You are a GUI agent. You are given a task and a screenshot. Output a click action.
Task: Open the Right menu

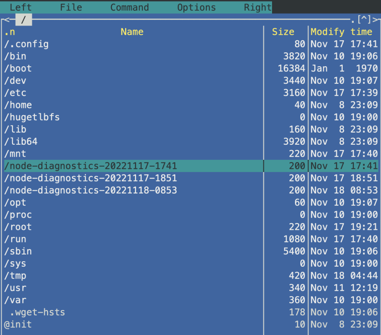[257, 8]
